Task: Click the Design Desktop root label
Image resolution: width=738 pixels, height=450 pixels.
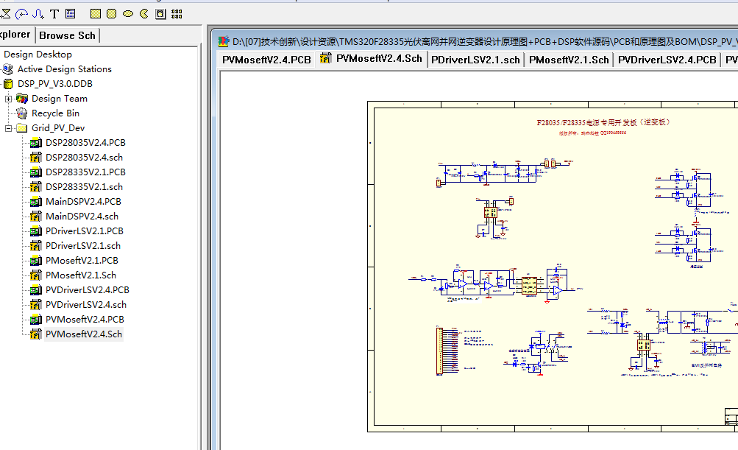Action: (x=38, y=55)
